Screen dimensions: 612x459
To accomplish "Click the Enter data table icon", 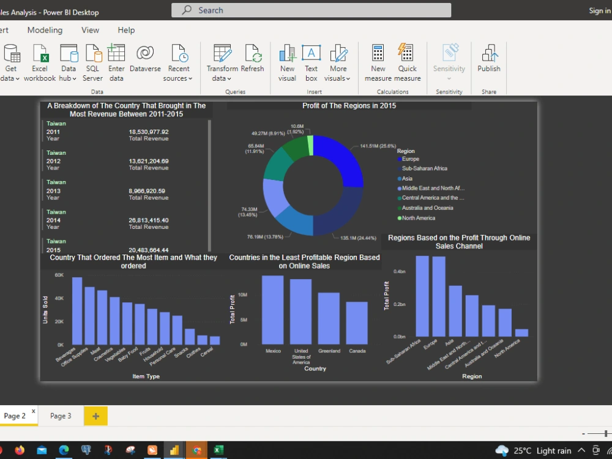I will (x=116, y=53).
